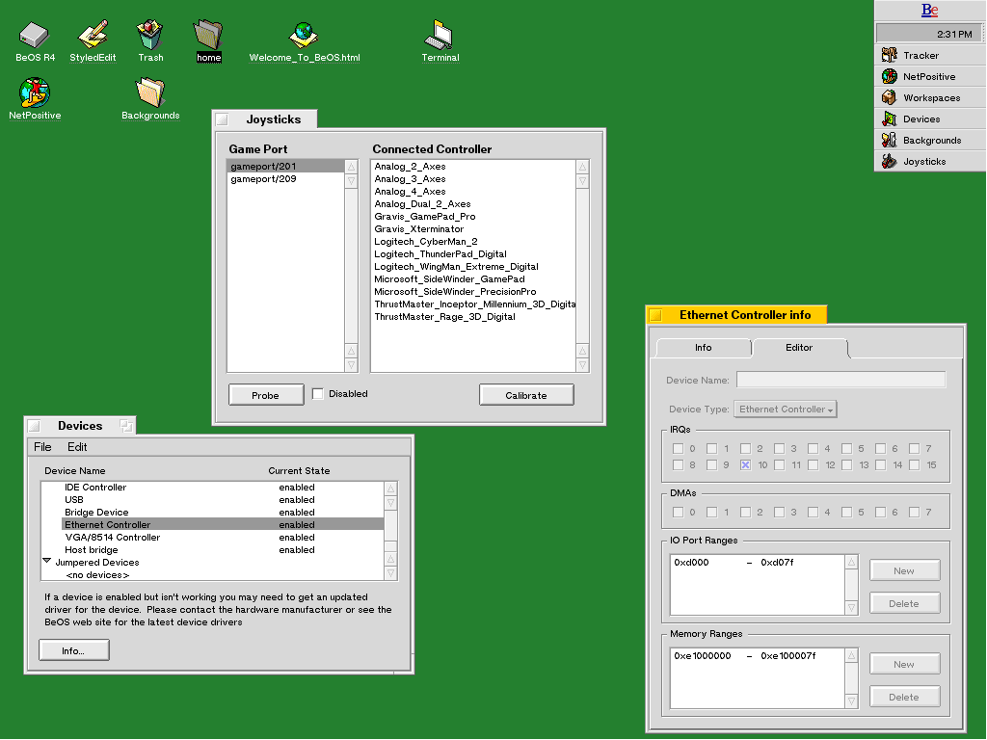Select Joysticks in the Deskbar

pyautogui.click(x=930, y=161)
